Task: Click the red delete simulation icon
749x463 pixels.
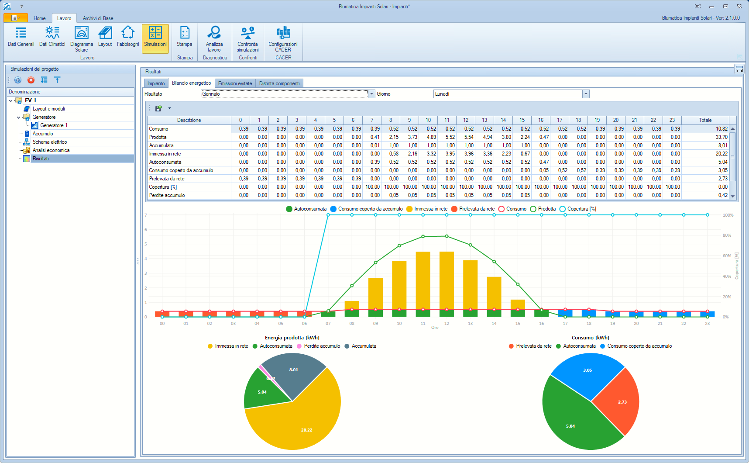Action: click(x=31, y=80)
